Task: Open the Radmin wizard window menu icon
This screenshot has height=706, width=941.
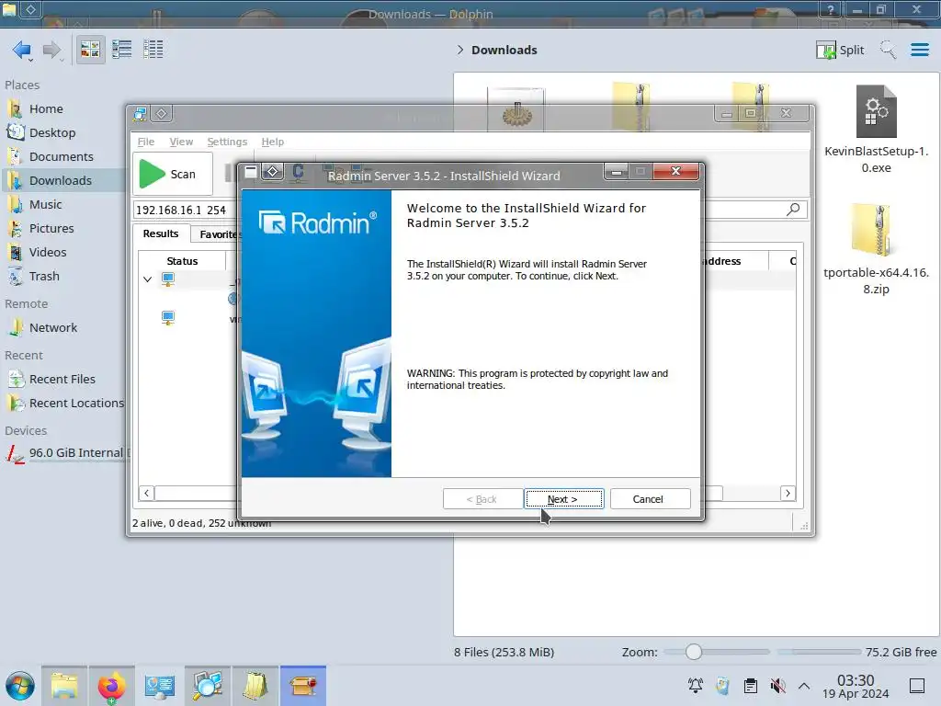Action: 251,172
